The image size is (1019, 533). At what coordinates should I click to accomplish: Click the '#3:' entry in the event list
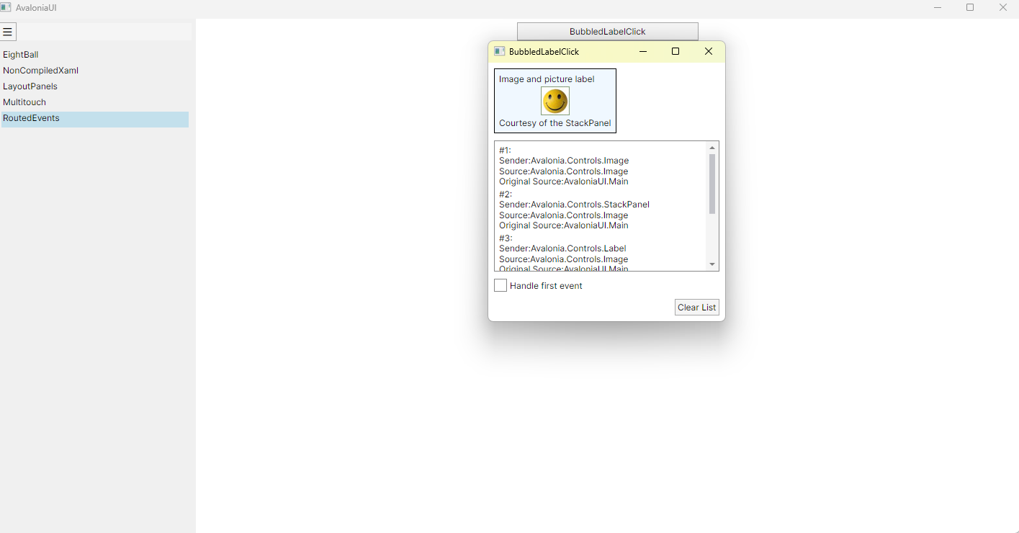pyautogui.click(x=506, y=238)
